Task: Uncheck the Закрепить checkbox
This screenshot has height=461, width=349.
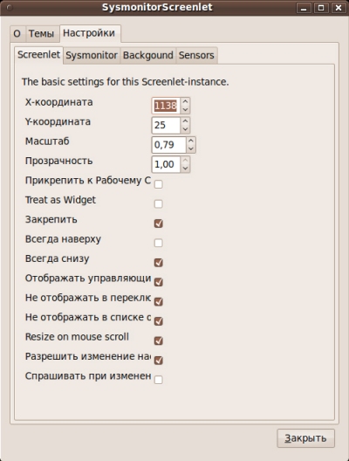Action: [158, 224]
